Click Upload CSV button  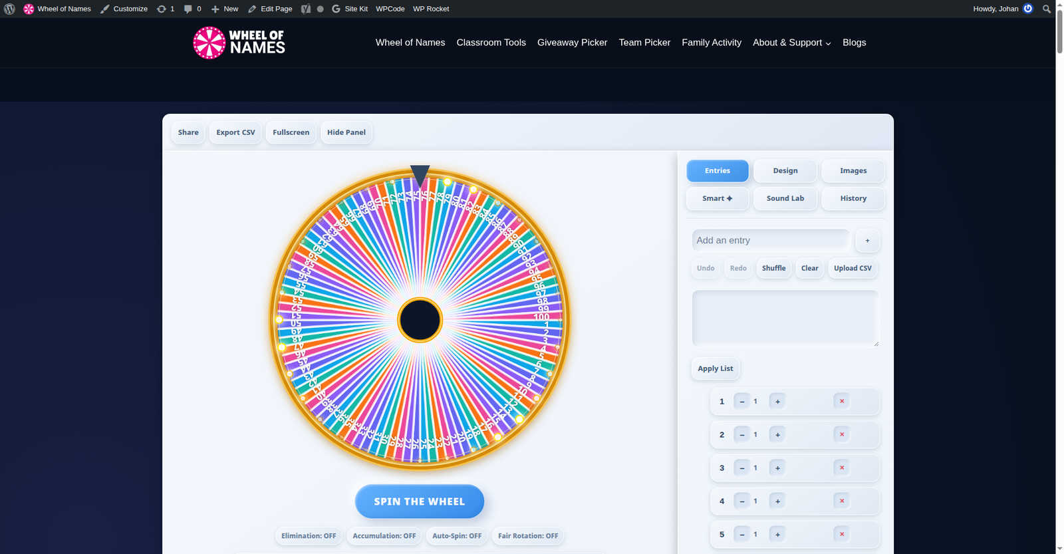pos(853,268)
